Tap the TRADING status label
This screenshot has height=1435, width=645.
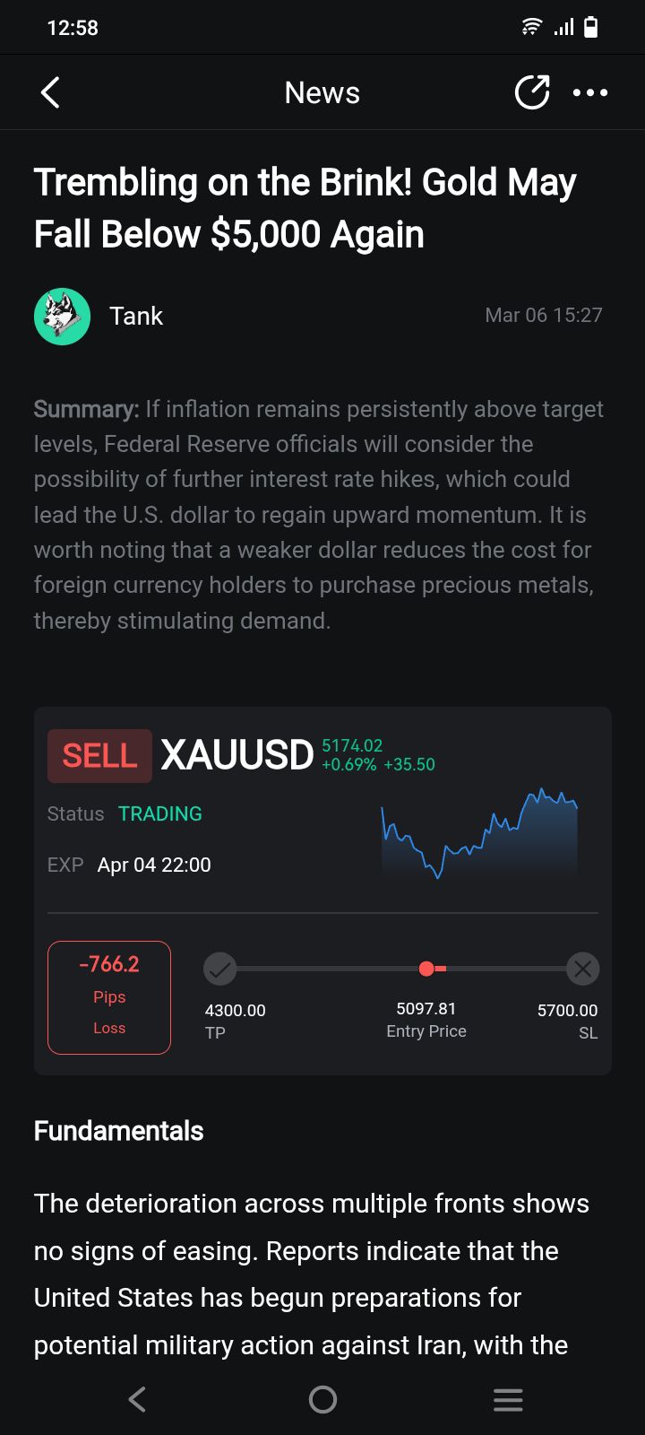pos(160,813)
